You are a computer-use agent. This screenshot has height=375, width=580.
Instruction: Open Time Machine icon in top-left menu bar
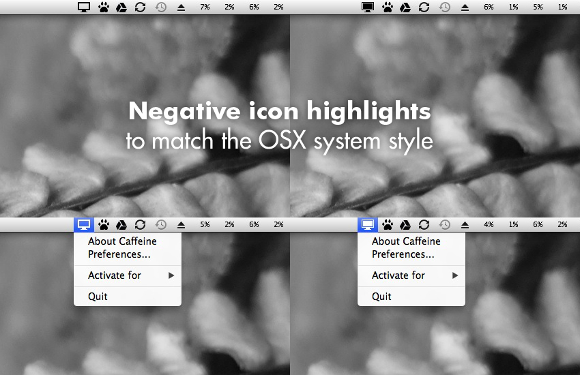click(x=160, y=7)
